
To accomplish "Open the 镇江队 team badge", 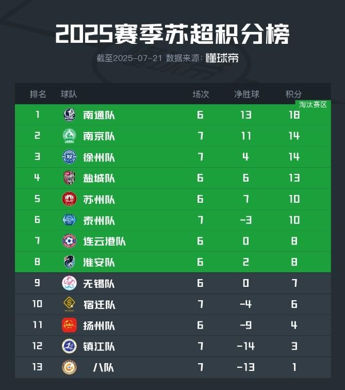I will [69, 346].
